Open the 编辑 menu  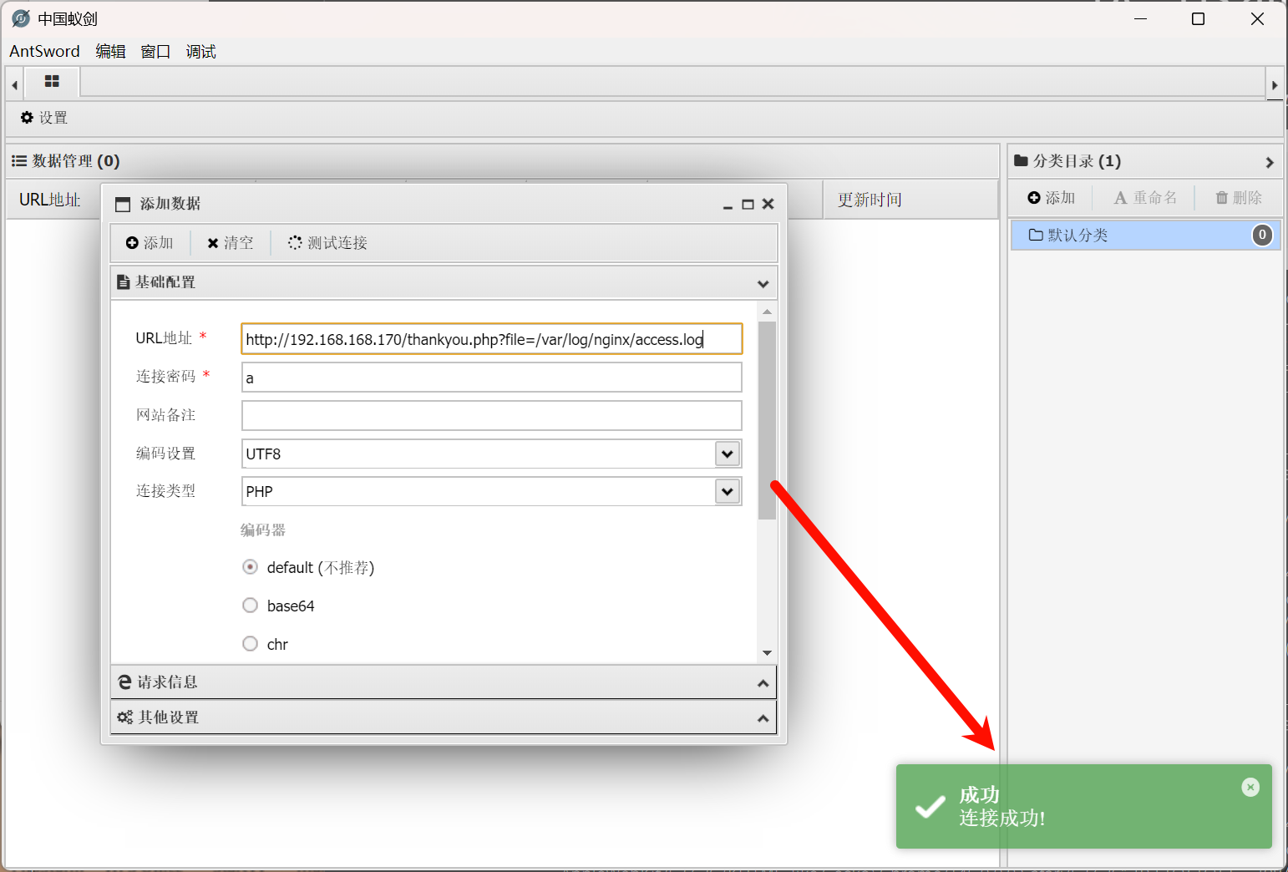click(110, 51)
